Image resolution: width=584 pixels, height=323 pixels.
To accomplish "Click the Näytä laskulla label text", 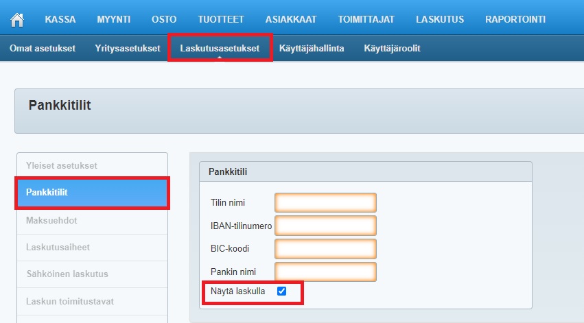I will [237, 291].
